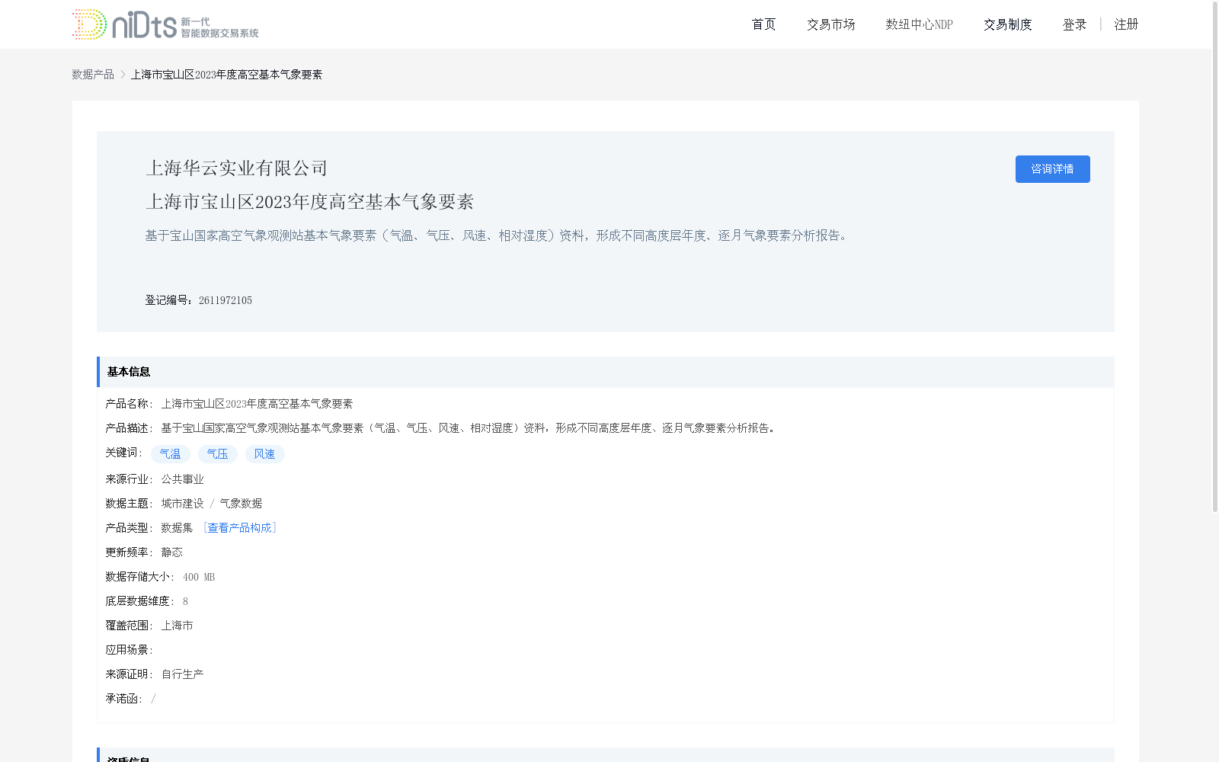
Task: Open the 交易制度 menu item
Action: [1007, 24]
